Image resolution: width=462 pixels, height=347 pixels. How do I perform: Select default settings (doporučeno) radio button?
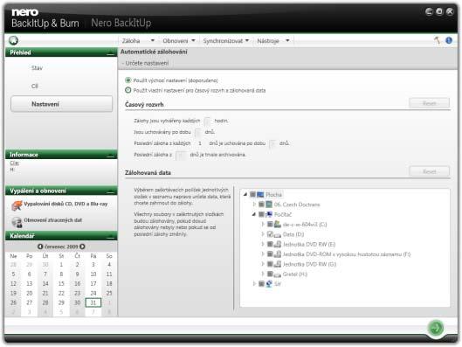[128, 80]
